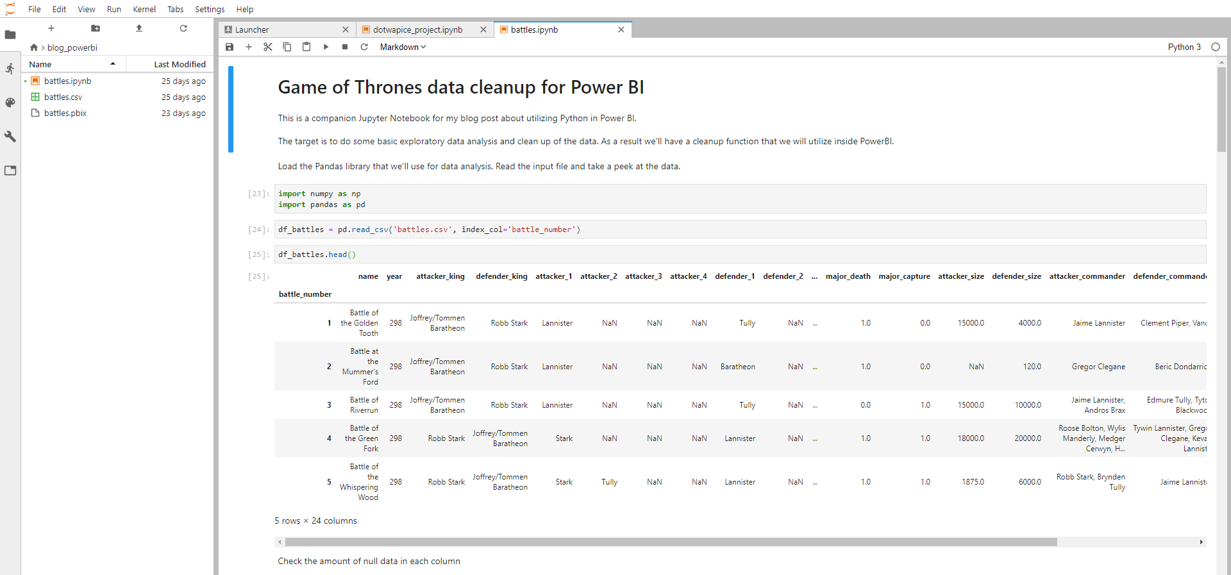Click the JupyterLab logo
The image size is (1231, 575).
tap(10, 9)
